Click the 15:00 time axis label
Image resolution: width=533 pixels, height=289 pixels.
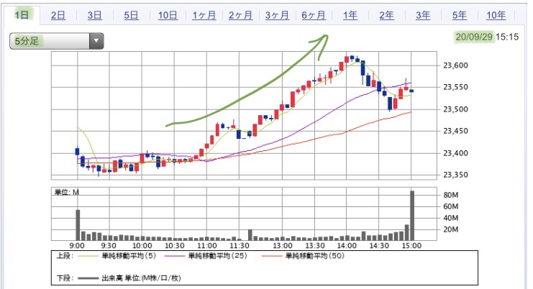pyautogui.click(x=411, y=246)
